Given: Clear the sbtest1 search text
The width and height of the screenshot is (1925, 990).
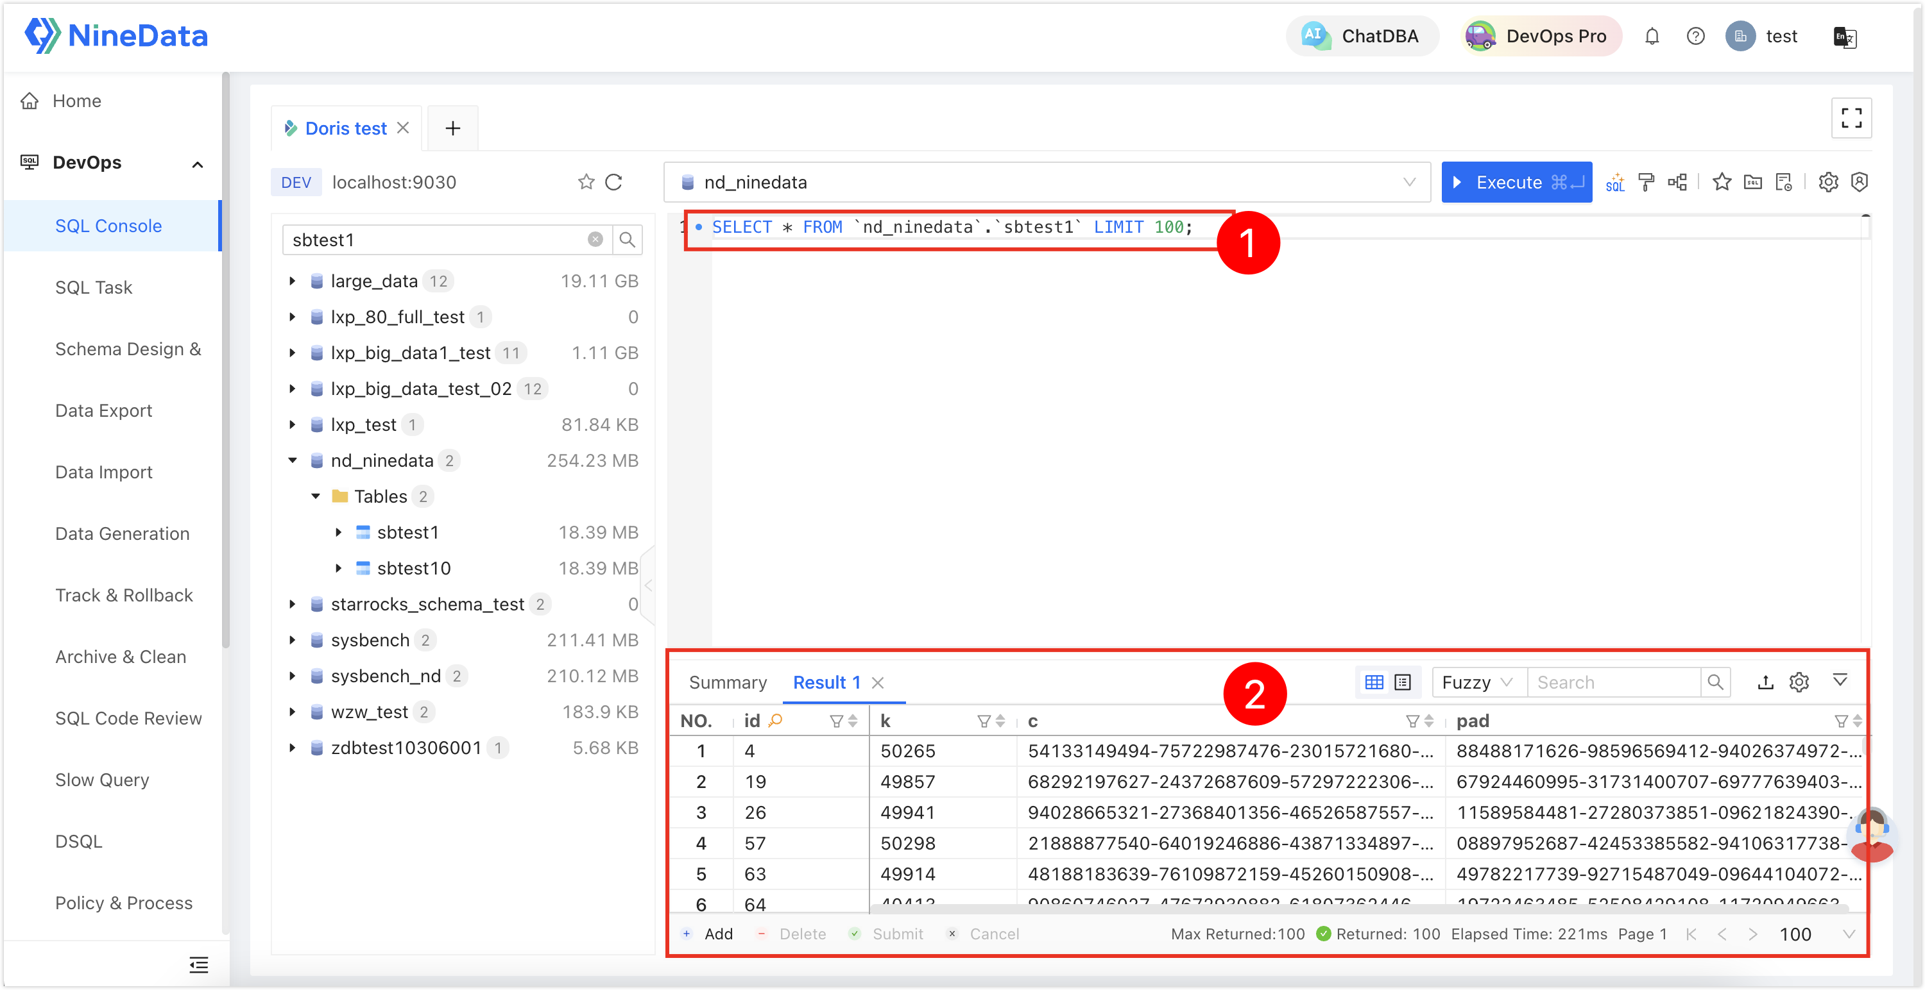Looking at the screenshot, I should tap(595, 240).
